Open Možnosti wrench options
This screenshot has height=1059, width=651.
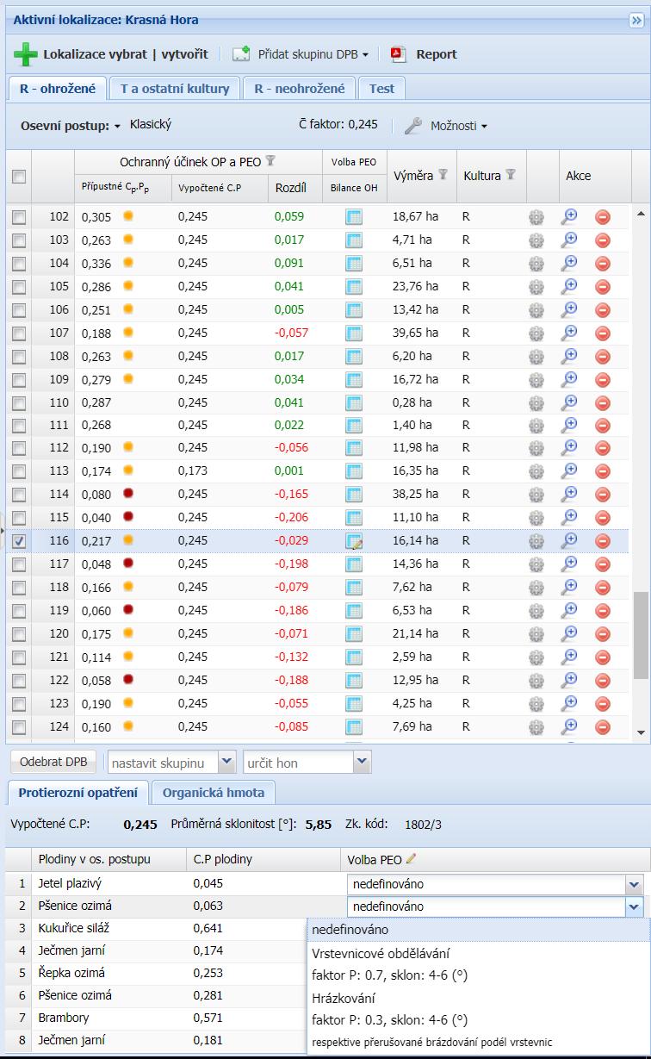click(445, 126)
